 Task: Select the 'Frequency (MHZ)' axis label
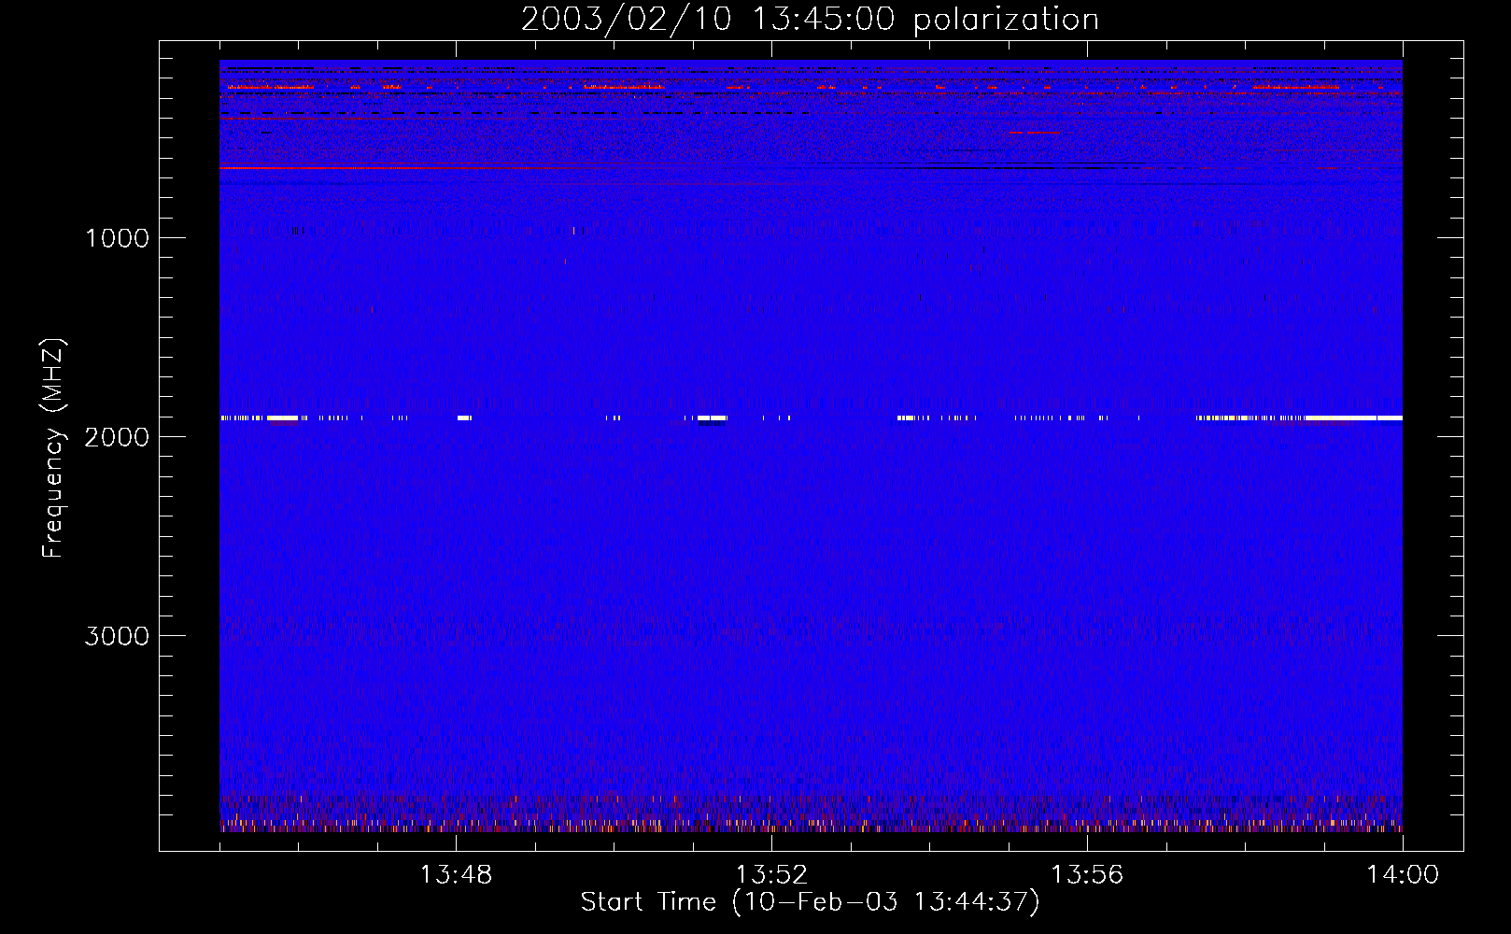click(53, 449)
